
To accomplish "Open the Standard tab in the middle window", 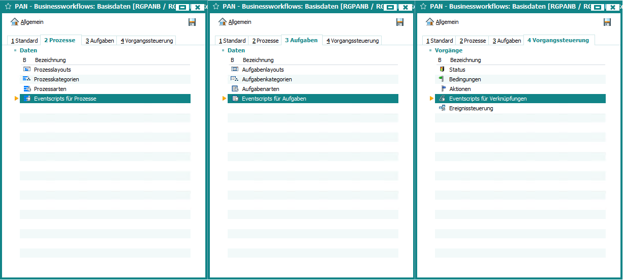I will point(232,41).
